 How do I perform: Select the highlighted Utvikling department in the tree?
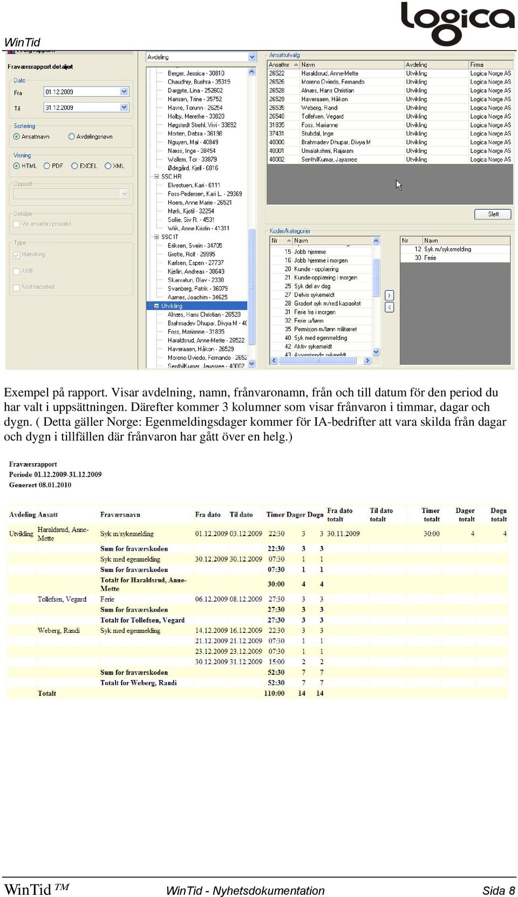[x=172, y=306]
